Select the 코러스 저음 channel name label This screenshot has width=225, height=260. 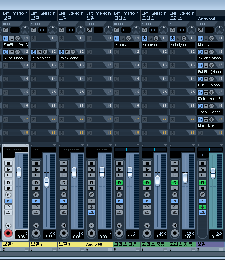(182, 244)
